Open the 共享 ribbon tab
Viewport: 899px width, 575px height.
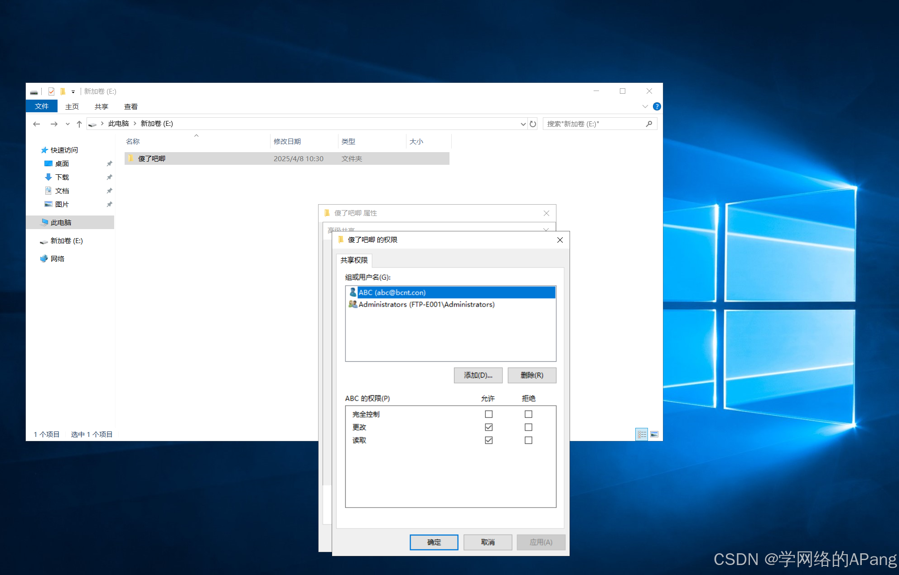[101, 106]
